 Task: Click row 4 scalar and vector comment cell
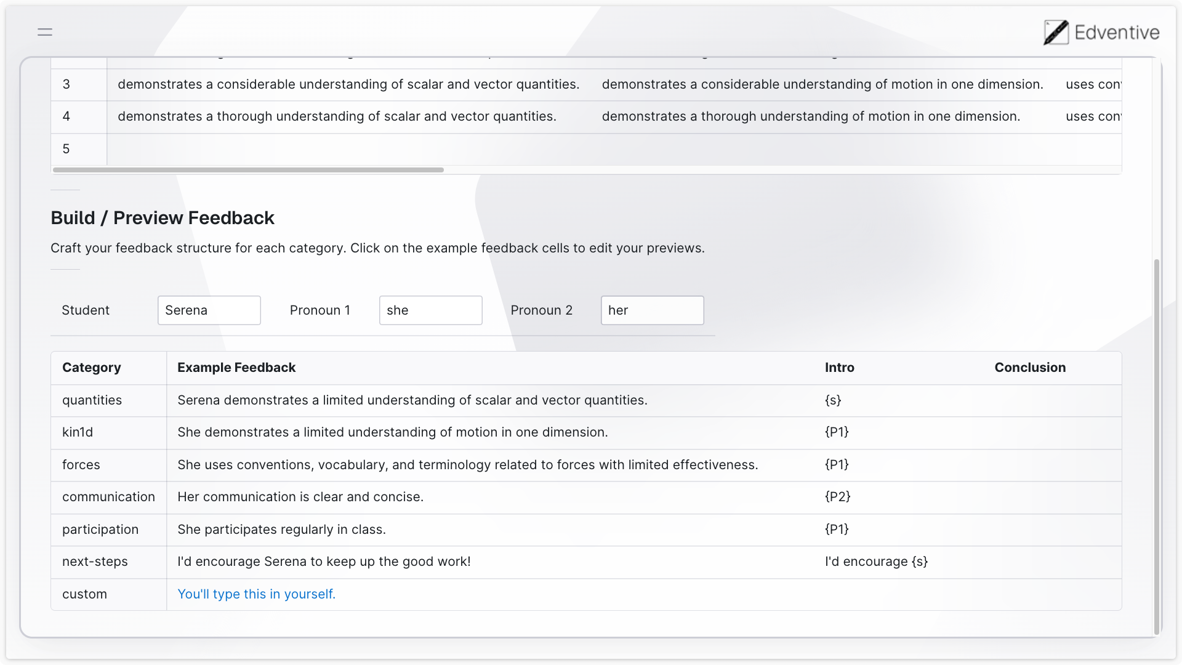click(x=349, y=116)
